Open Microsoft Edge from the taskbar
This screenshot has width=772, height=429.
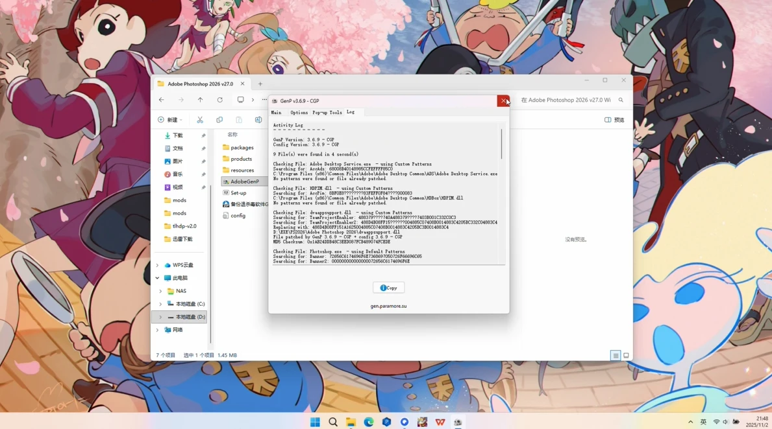click(369, 422)
